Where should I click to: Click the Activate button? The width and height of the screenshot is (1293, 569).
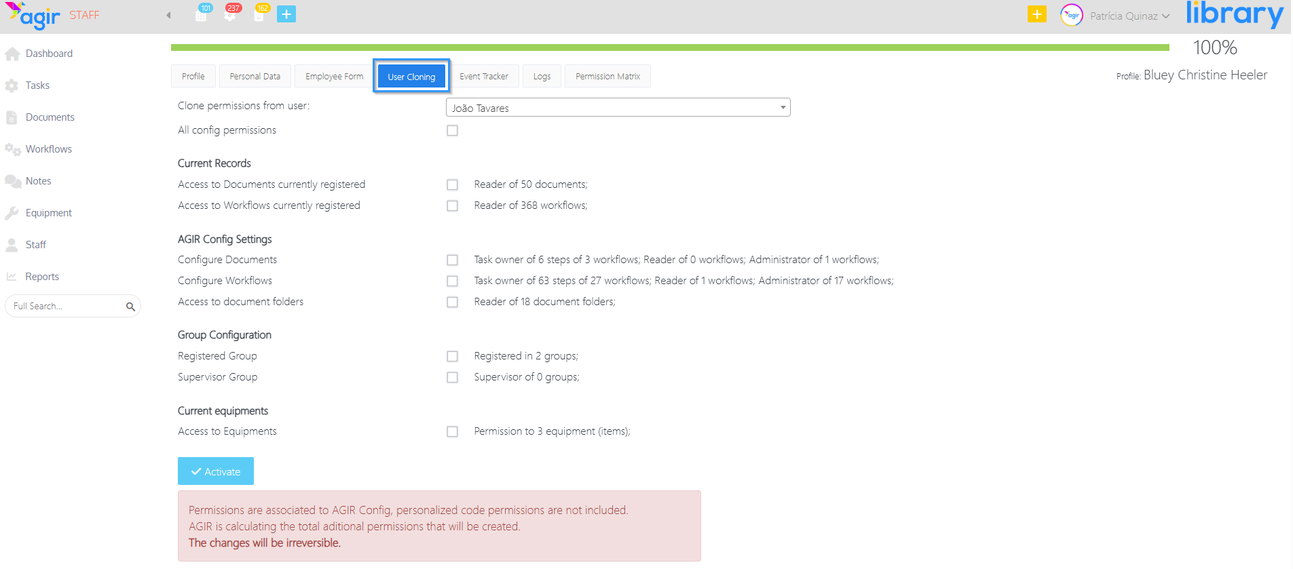point(216,471)
